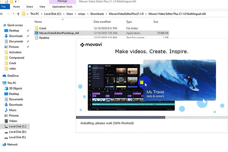Open recent locations dropdown arrow

(14, 14)
